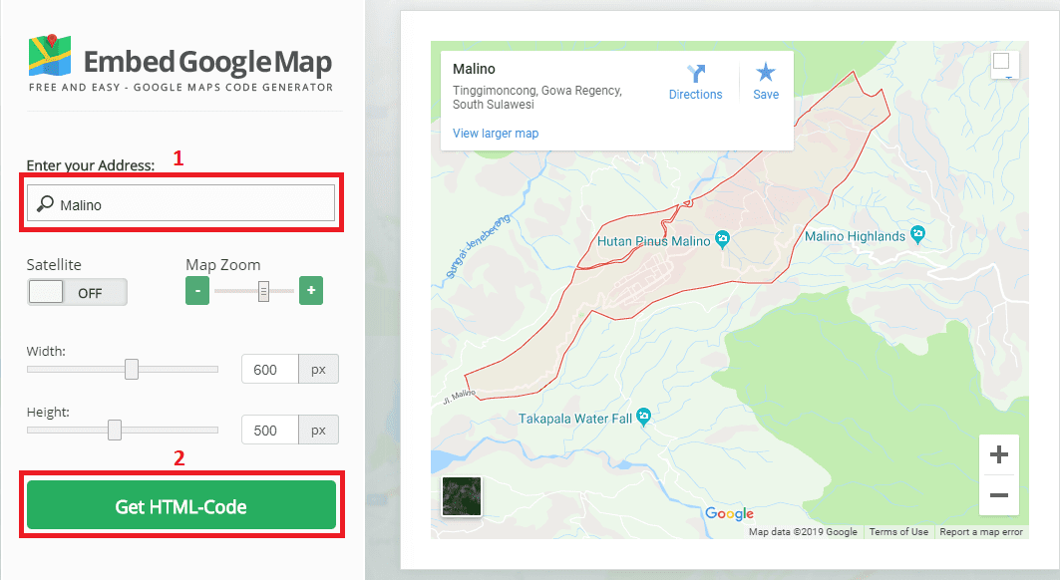This screenshot has width=1060, height=580.
Task: Click the px unit box beside Width
Action: [x=318, y=369]
